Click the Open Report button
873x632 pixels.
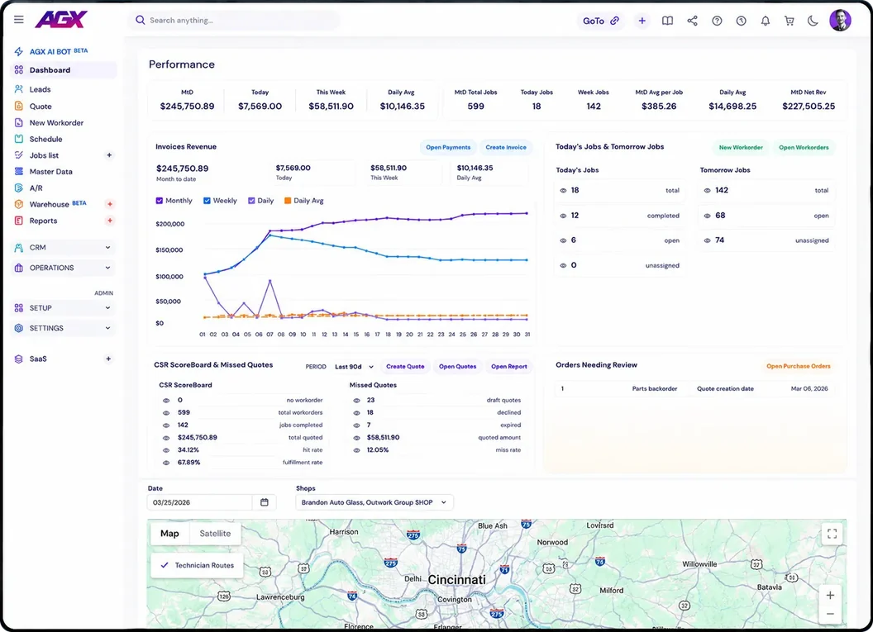click(x=509, y=367)
